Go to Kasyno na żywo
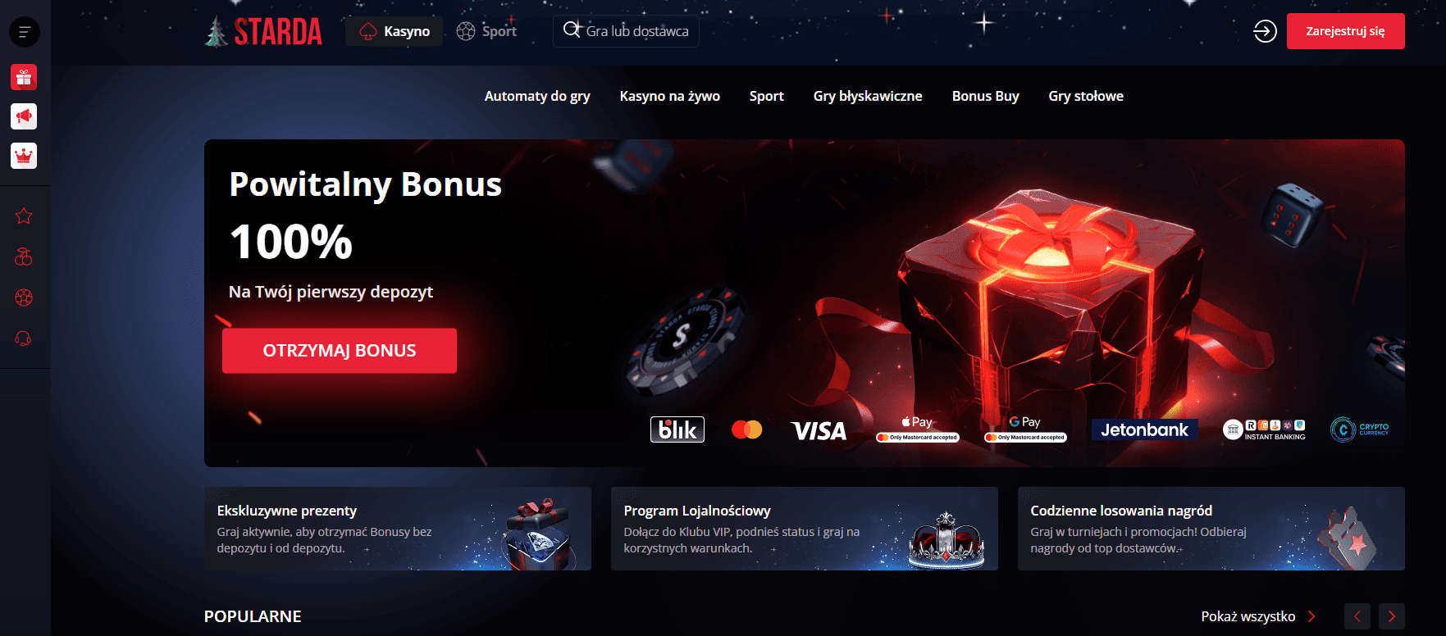Viewport: 1446px width, 636px height. (669, 96)
